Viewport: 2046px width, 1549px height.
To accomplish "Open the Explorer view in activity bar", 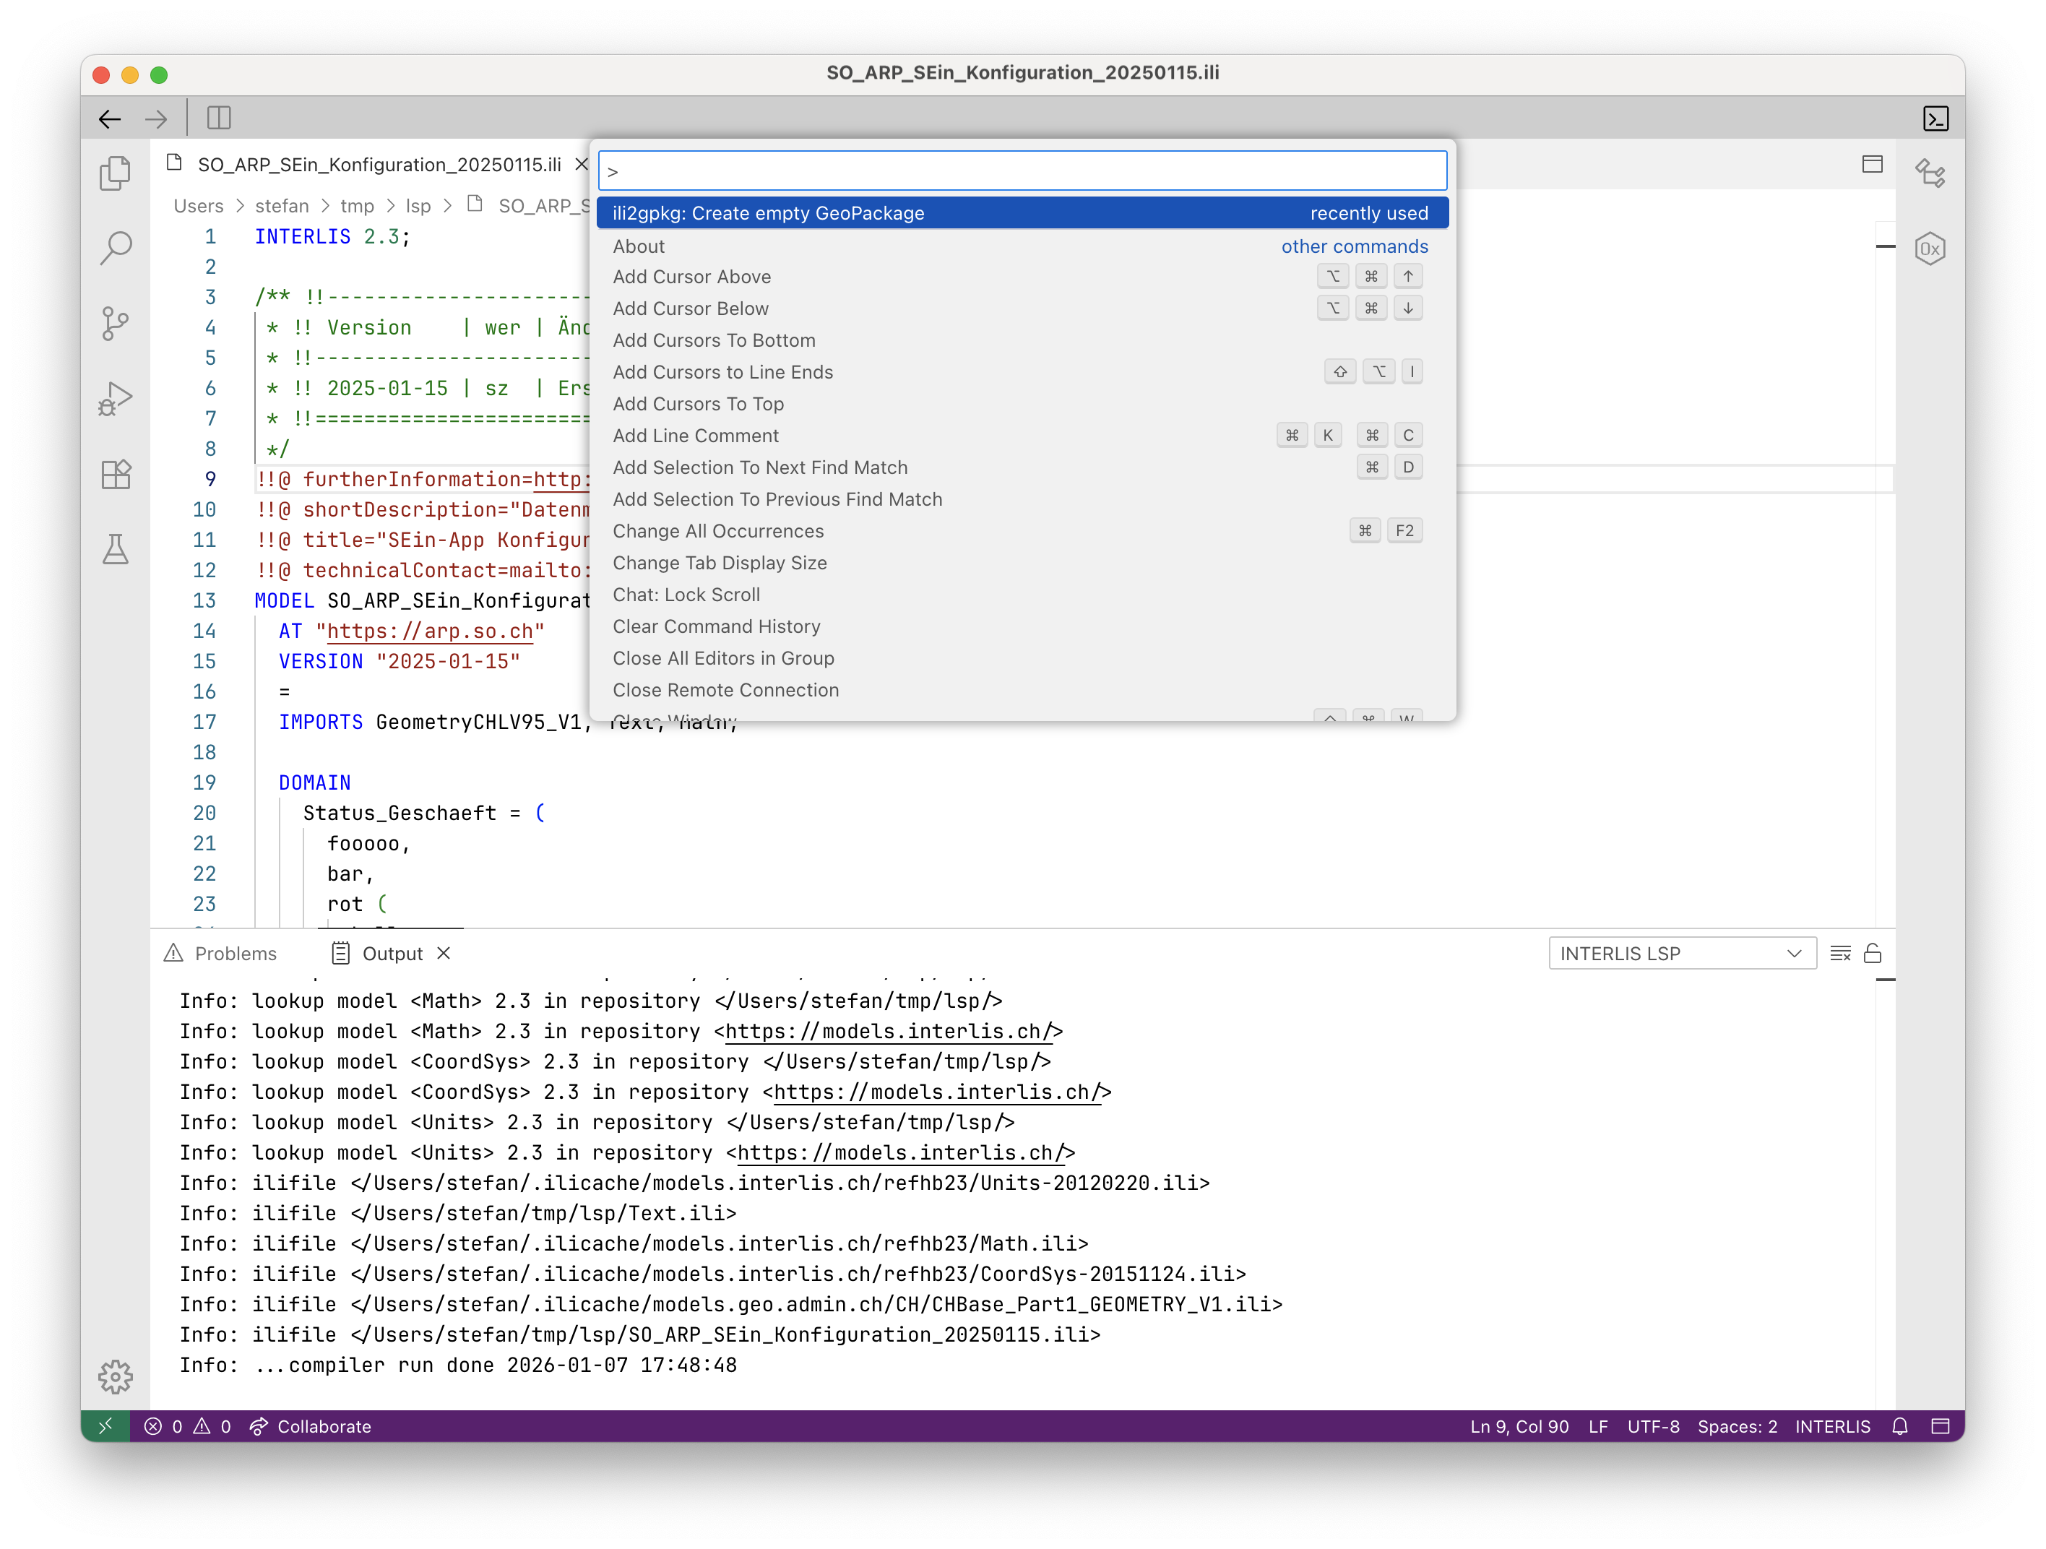I will point(115,173).
